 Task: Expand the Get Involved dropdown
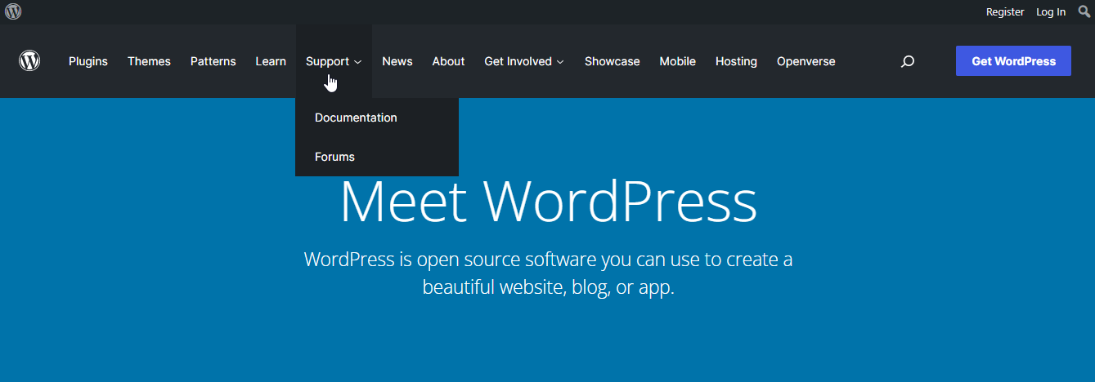coord(523,61)
